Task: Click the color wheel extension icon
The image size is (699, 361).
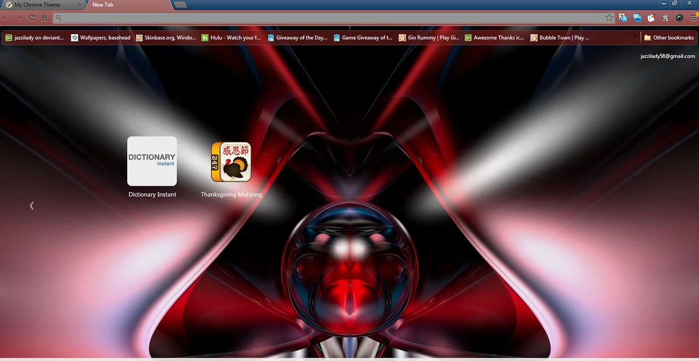Action: (x=679, y=18)
